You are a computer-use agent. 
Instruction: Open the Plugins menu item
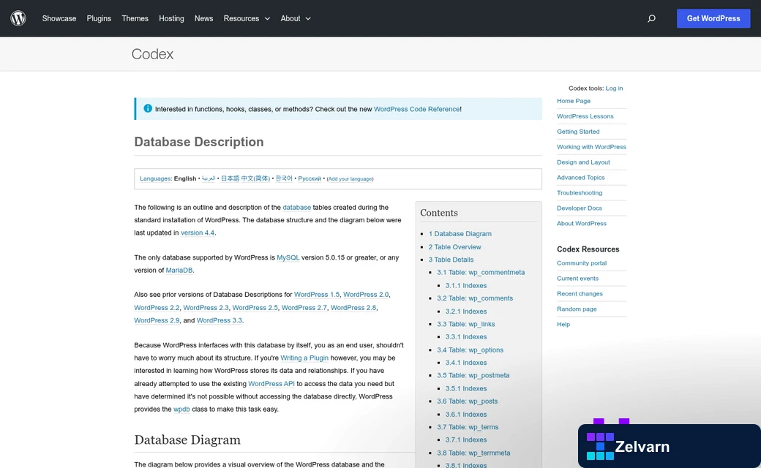tap(99, 18)
